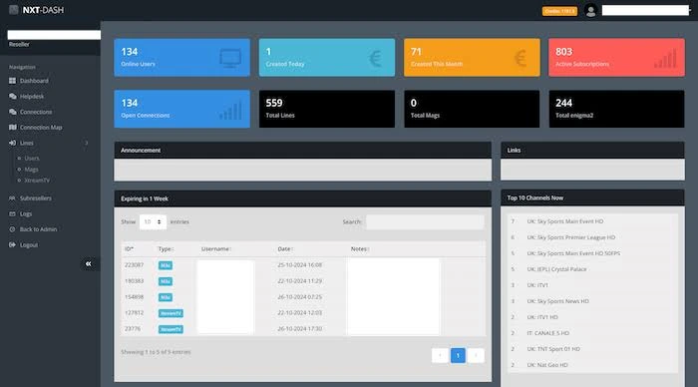Click the Logout exit icon

[x=12, y=245]
